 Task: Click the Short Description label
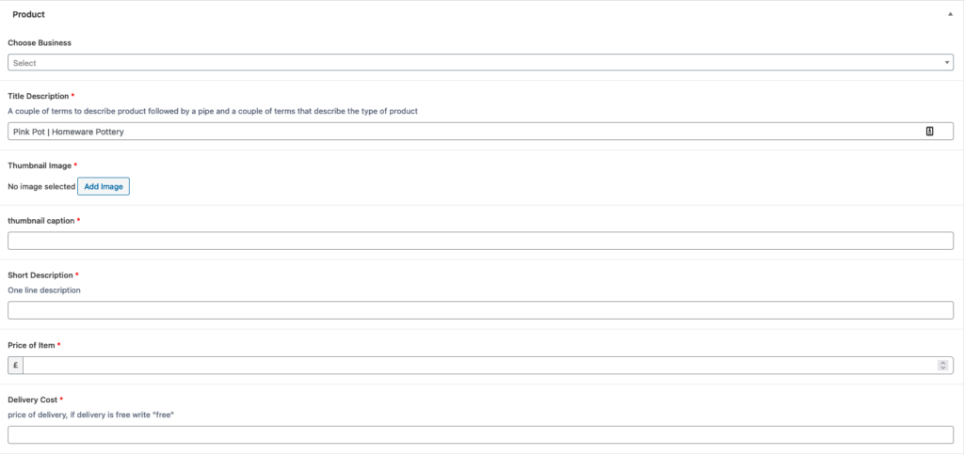pos(40,275)
